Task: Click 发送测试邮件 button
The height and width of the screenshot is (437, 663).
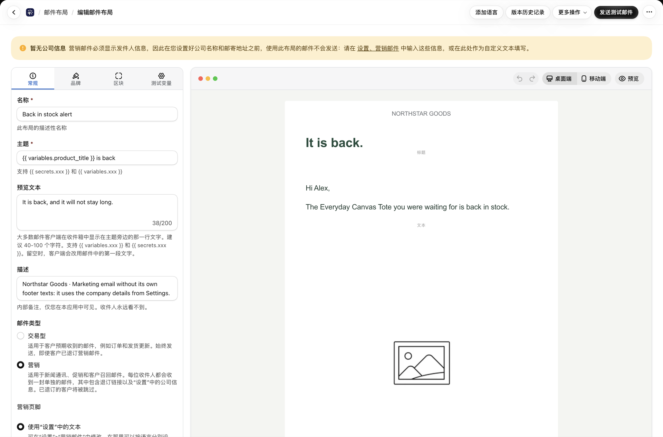Action: [616, 12]
